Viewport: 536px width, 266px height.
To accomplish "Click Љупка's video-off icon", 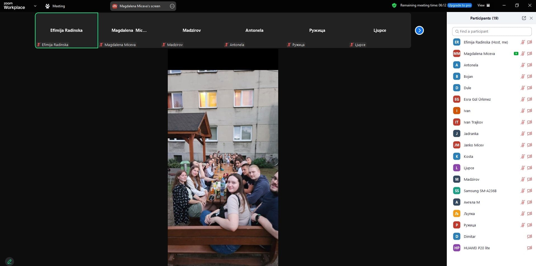I will [x=530, y=214].
